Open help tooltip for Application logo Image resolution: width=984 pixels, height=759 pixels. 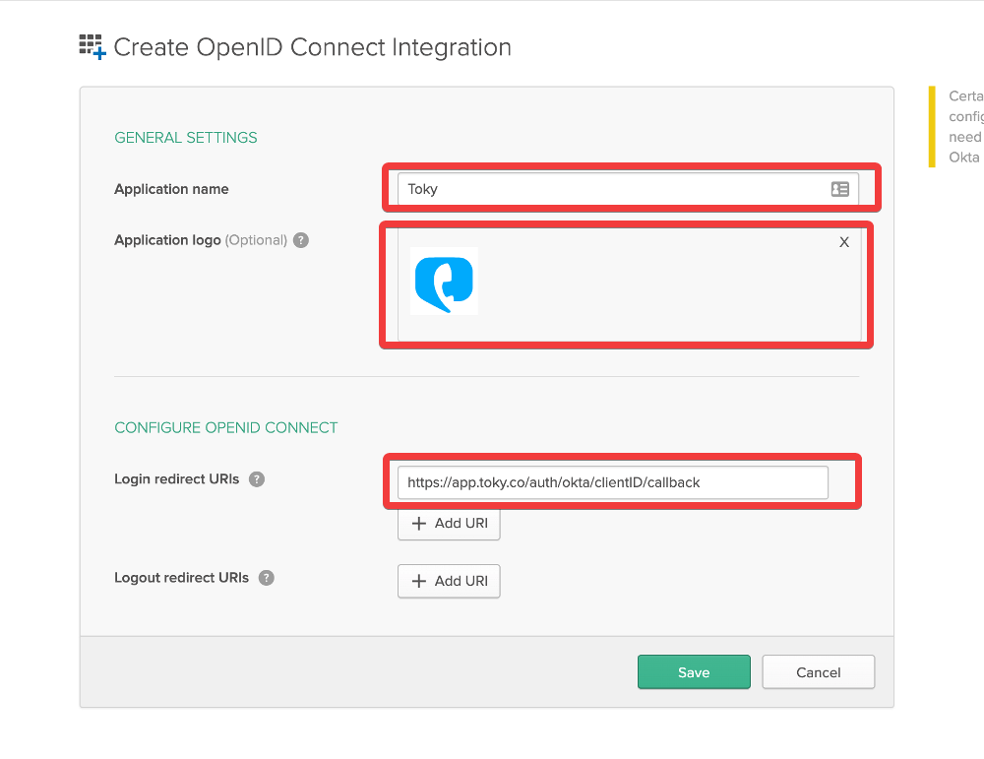click(x=301, y=240)
